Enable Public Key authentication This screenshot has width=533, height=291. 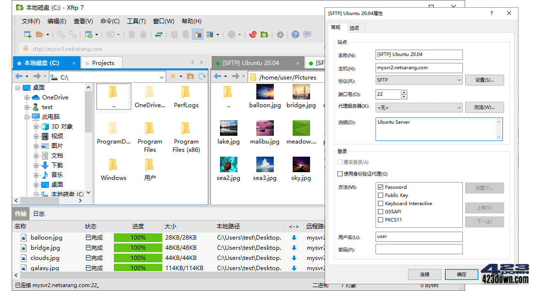(379, 195)
